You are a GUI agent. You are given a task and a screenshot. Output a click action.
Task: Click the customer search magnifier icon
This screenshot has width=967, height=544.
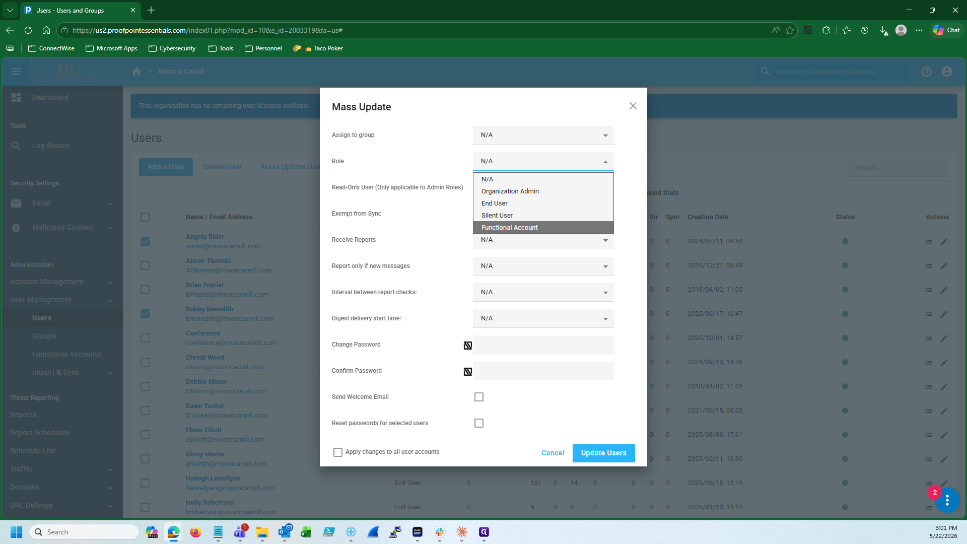[765, 72]
